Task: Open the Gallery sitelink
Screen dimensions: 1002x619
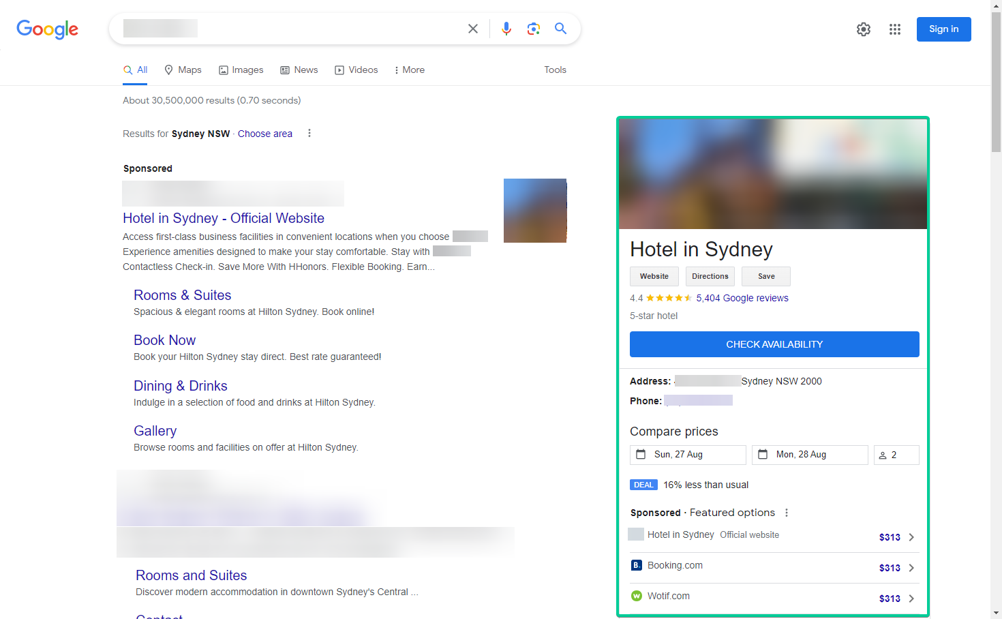Action: click(x=155, y=431)
